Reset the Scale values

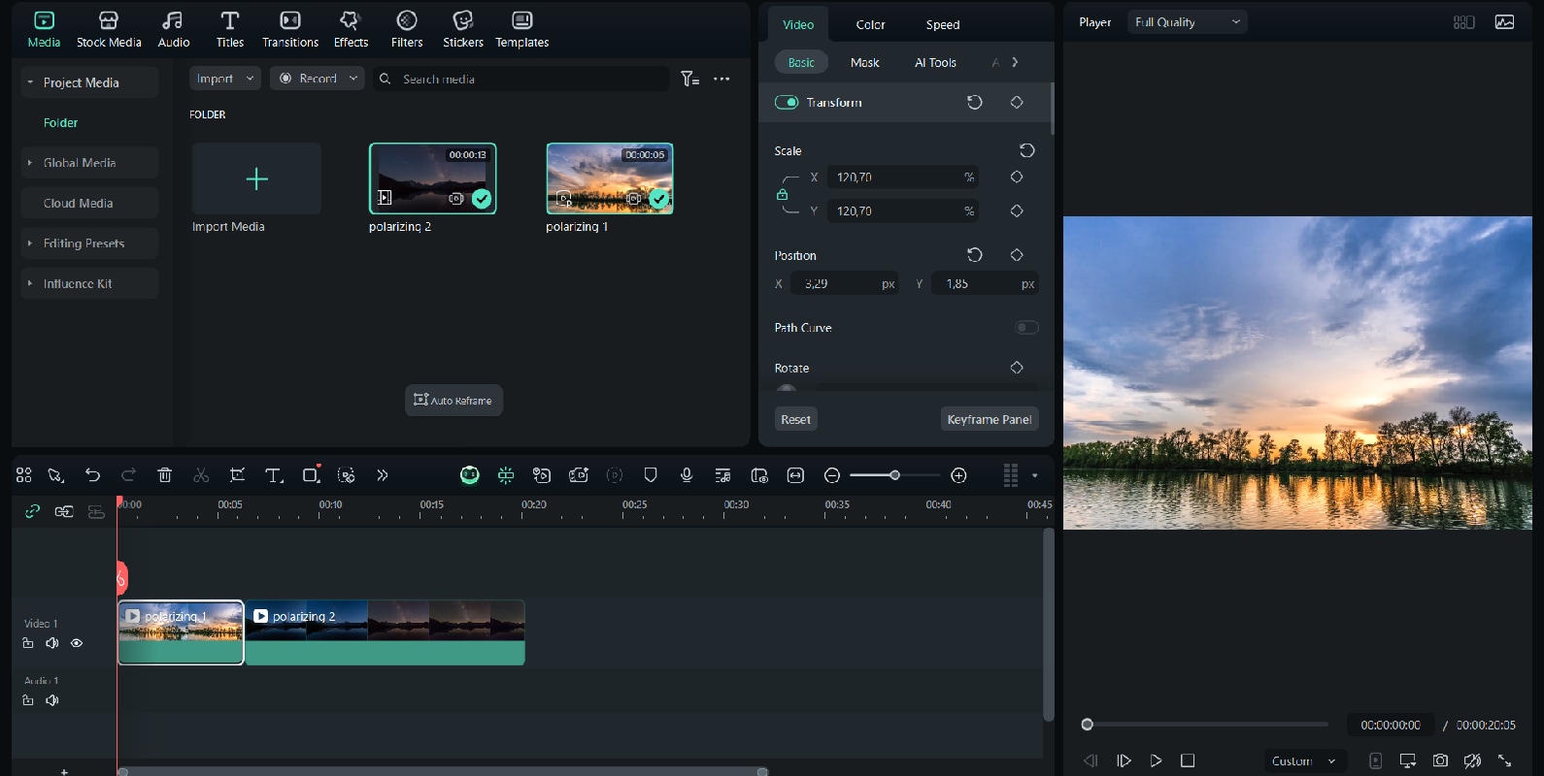point(1026,150)
